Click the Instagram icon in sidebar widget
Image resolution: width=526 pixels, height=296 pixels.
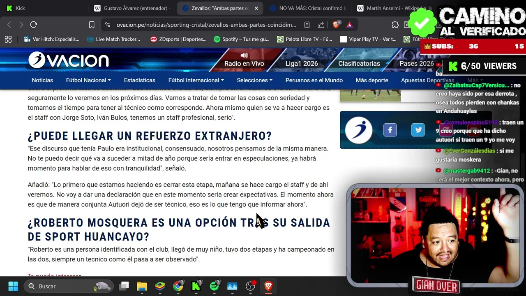point(446,131)
